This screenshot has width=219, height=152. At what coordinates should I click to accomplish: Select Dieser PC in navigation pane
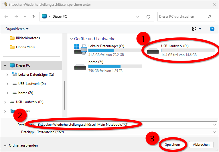click(31, 65)
